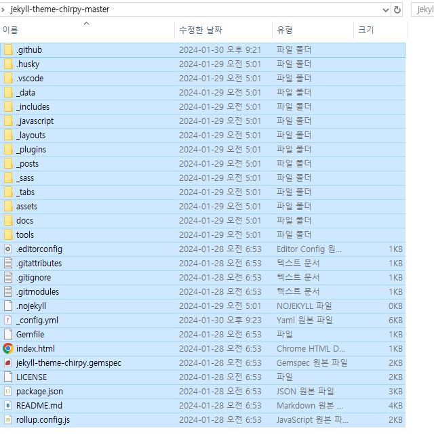Click the 'Yaml 원본 파일' type cell

[x=304, y=320]
